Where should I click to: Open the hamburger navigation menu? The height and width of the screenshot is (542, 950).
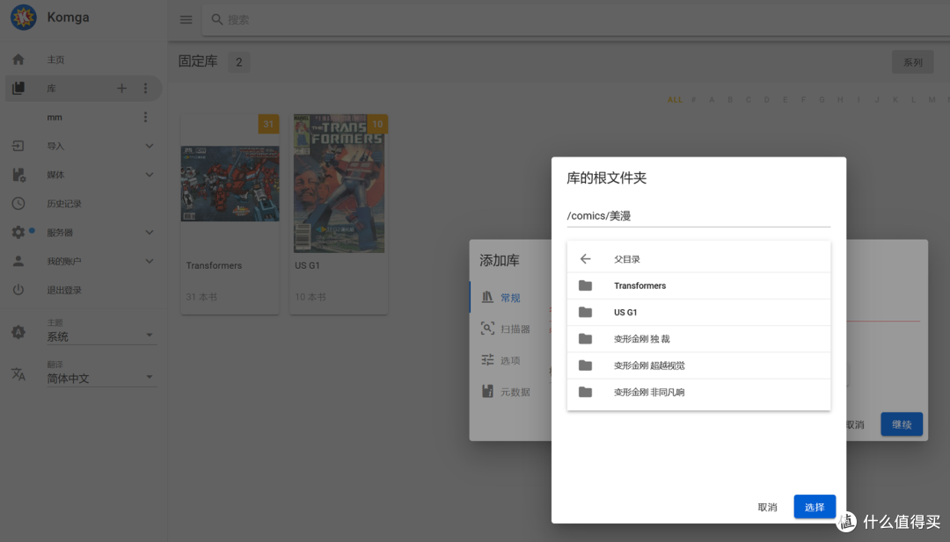pos(186,19)
